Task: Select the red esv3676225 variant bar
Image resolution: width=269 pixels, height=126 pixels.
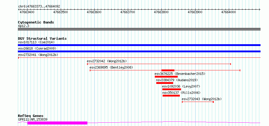Action: click(166, 77)
